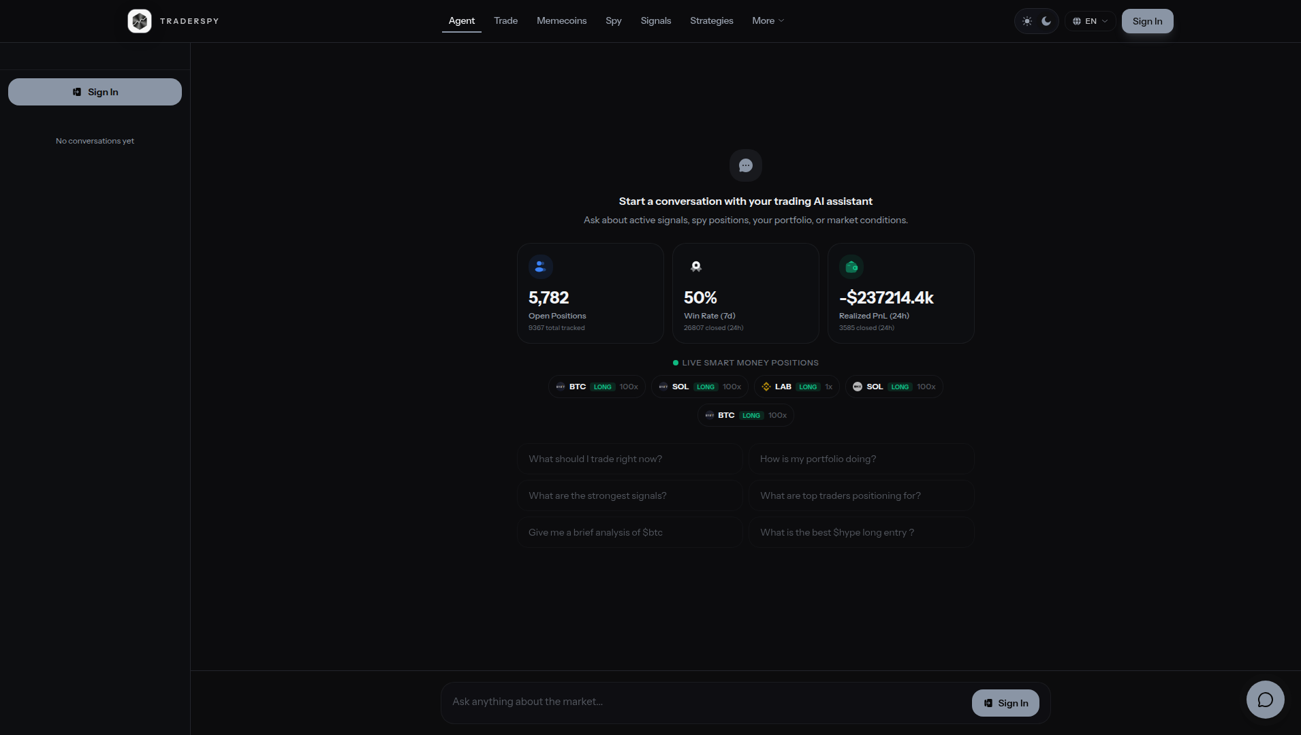The height and width of the screenshot is (735, 1301).
Task: Focus the 'Ask anything about the market' input
Action: click(x=705, y=702)
